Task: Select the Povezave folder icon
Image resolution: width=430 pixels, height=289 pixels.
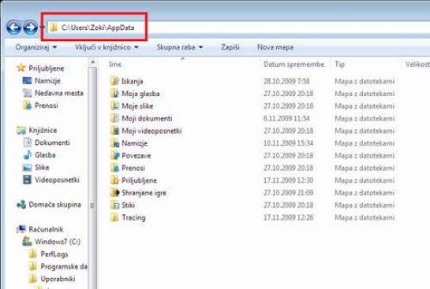Action: 115,155
